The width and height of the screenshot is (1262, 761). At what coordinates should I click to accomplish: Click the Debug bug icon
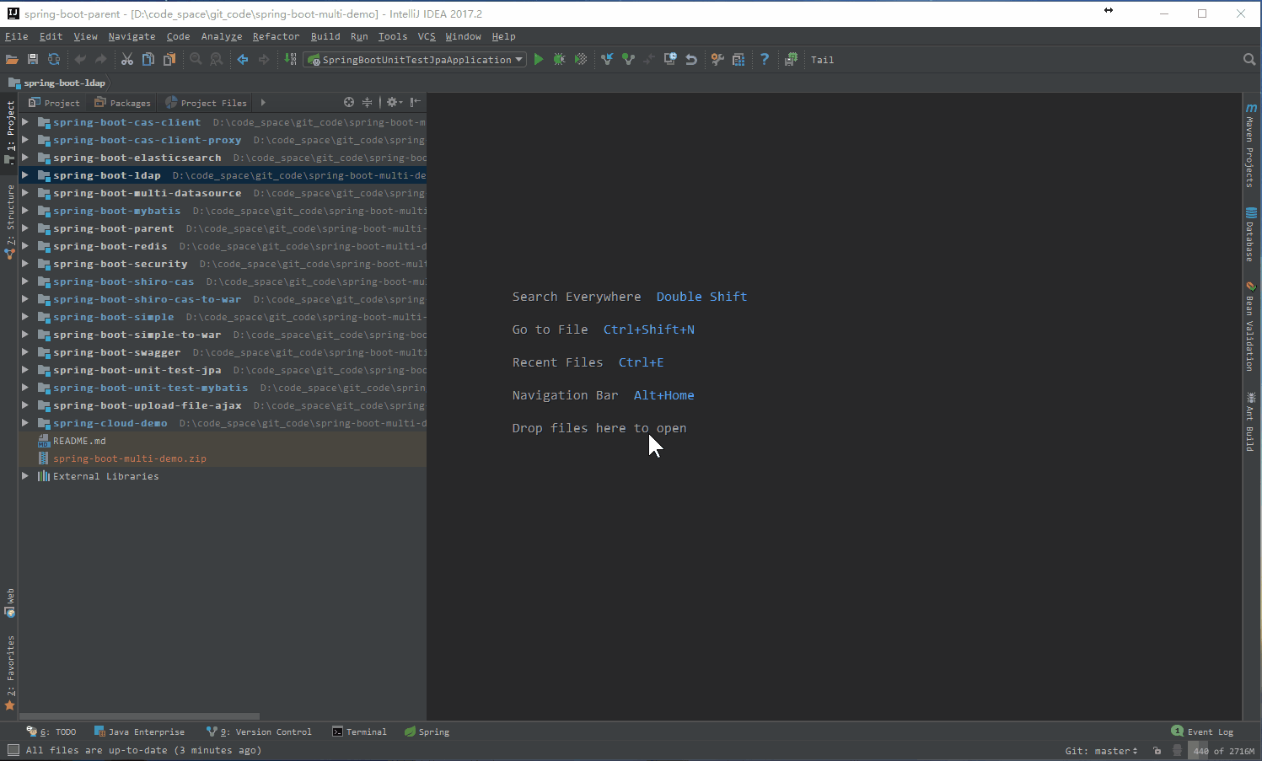pyautogui.click(x=559, y=60)
